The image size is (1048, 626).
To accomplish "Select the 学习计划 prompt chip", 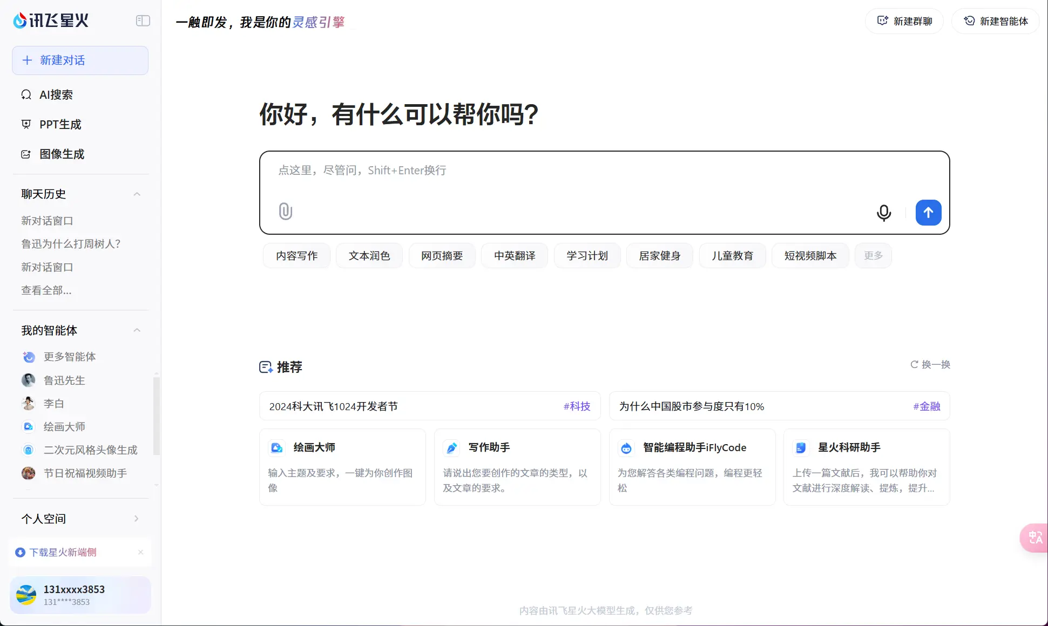I will [x=587, y=256].
